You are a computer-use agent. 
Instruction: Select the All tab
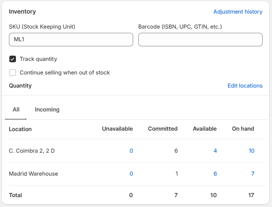point(16,110)
